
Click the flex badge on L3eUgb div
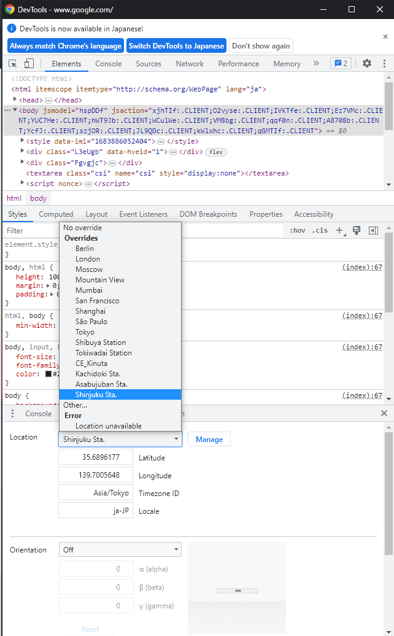point(216,152)
